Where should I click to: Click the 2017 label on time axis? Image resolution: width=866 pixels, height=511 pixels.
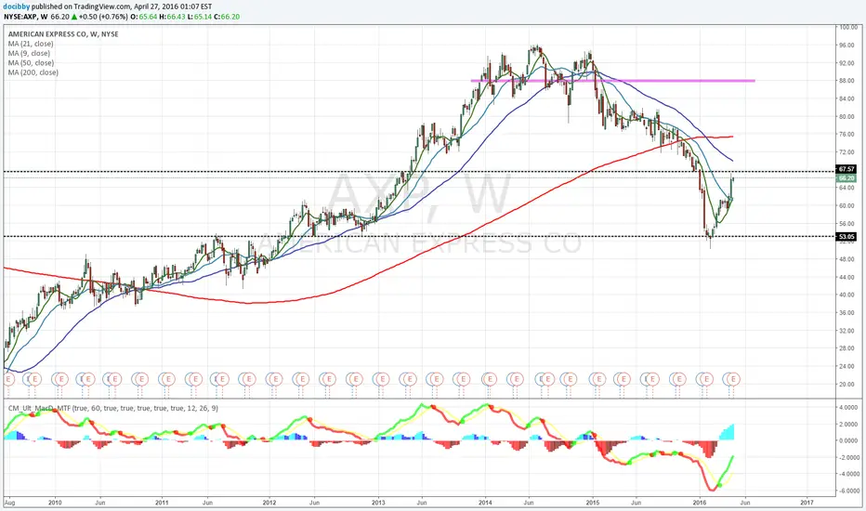[807, 502]
